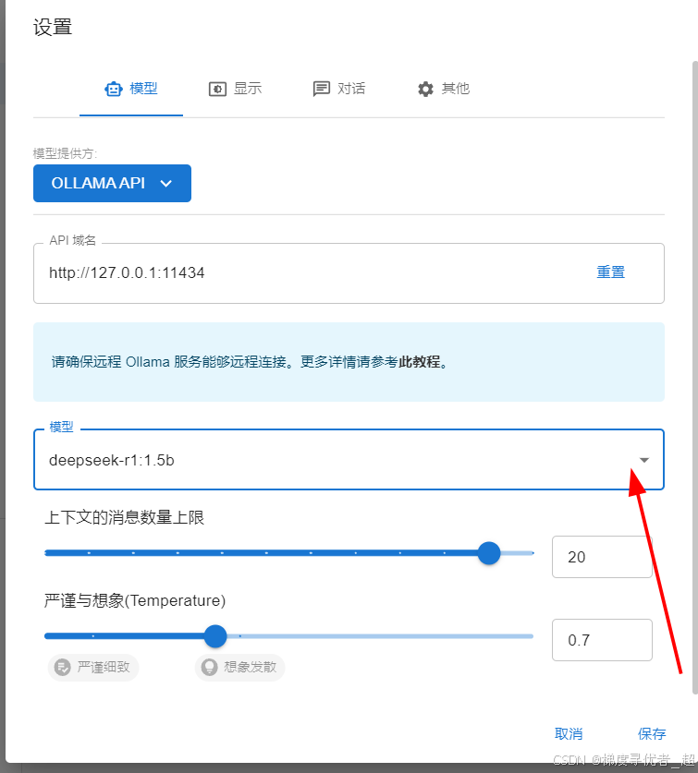Open the 此教程 tutorial link
Viewport: 698px width, 773px height.
(x=420, y=362)
